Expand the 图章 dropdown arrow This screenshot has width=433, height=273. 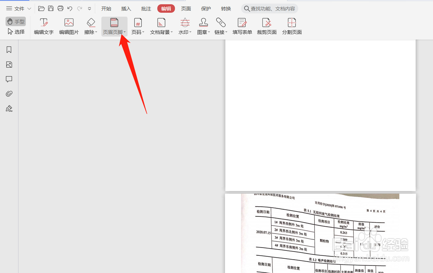click(x=209, y=32)
